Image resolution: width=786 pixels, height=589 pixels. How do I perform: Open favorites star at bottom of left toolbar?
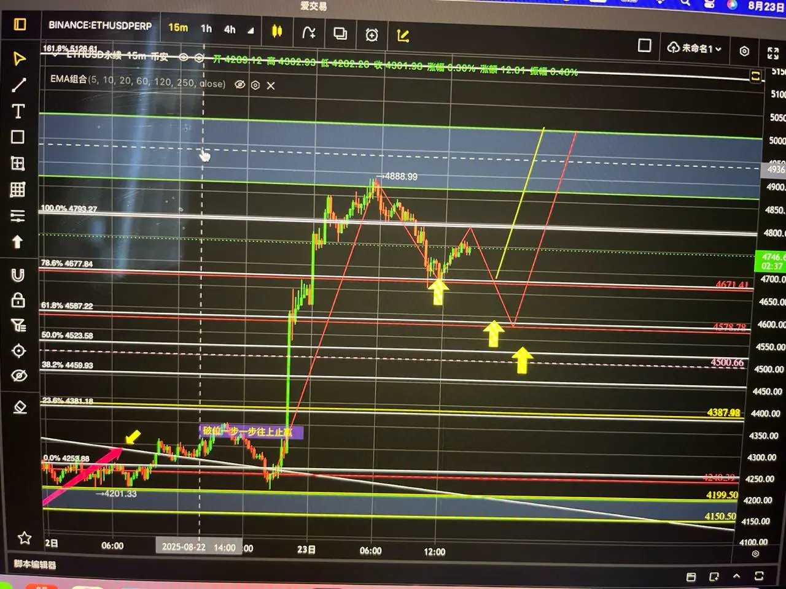[25, 538]
